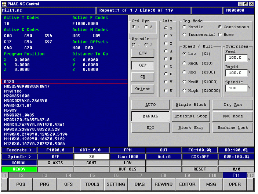This screenshot has height=194, width=258.
Task: Click the PMAC-NC Control title bar icon
Action: [4, 4]
